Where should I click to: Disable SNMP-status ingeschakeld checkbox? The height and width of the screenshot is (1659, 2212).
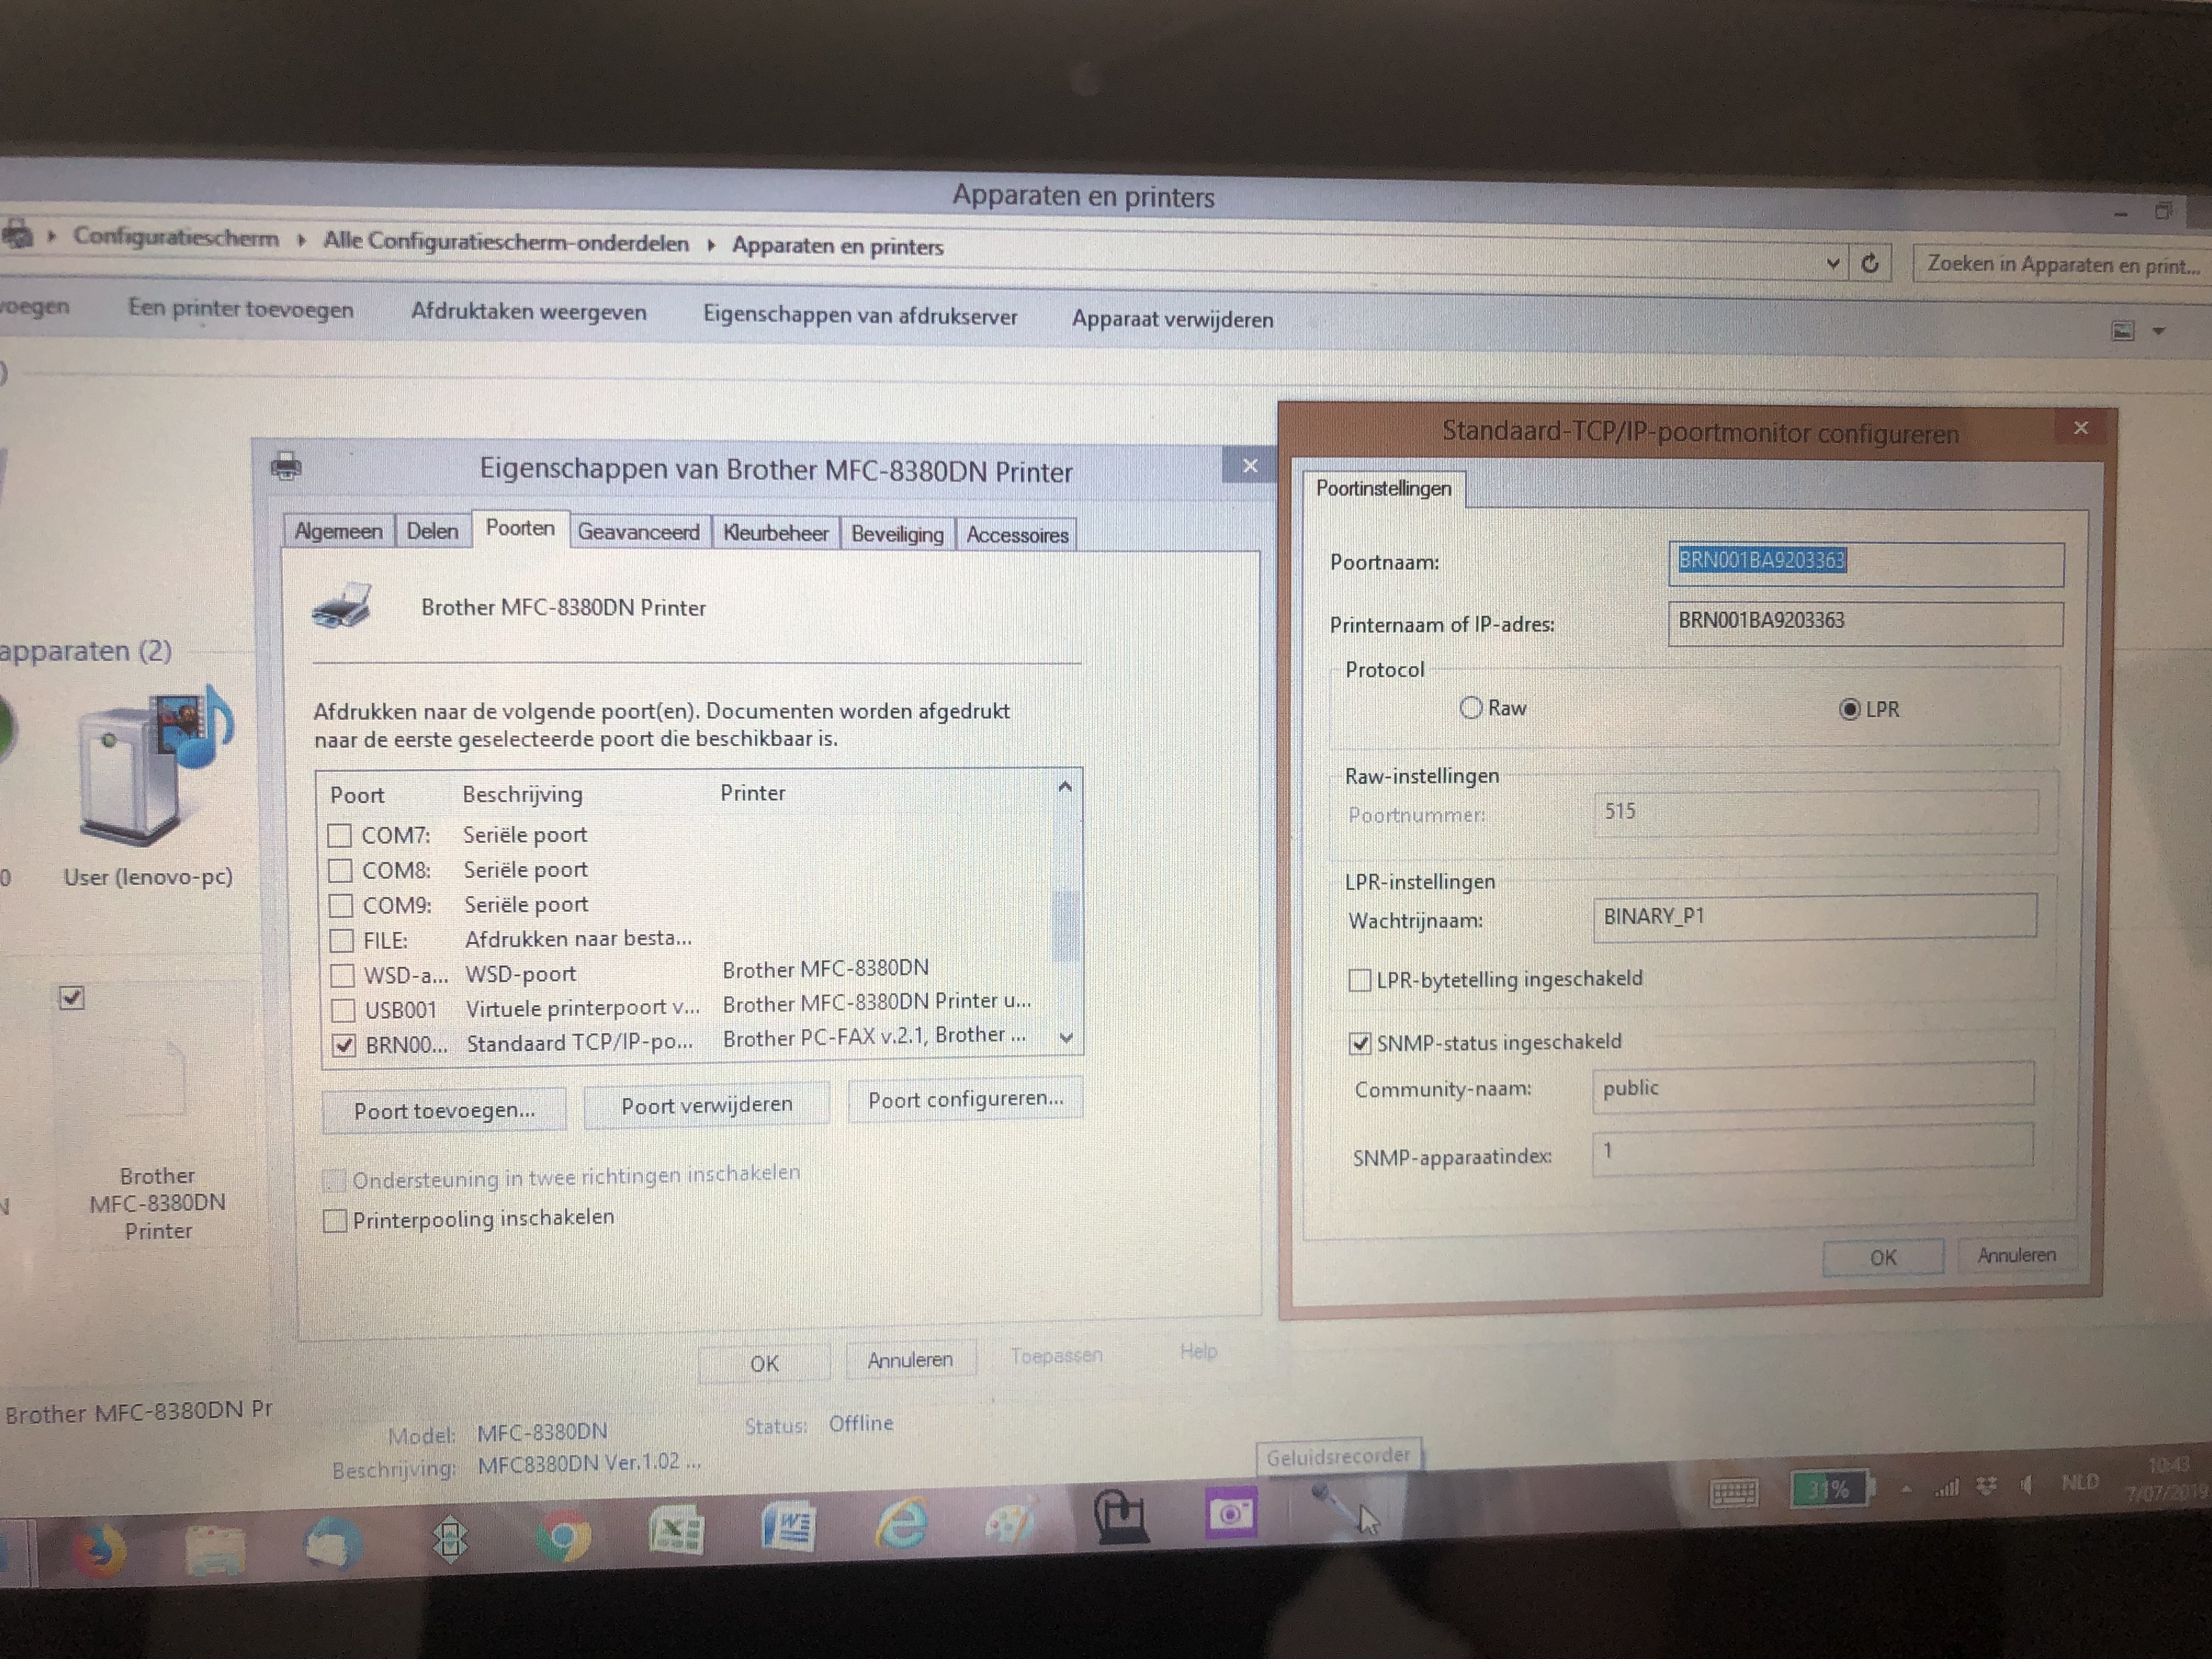point(1360,1043)
